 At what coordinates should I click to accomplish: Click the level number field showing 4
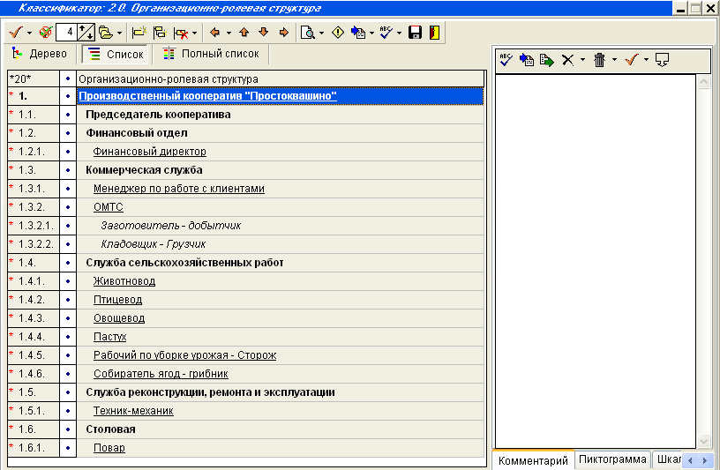[66, 32]
